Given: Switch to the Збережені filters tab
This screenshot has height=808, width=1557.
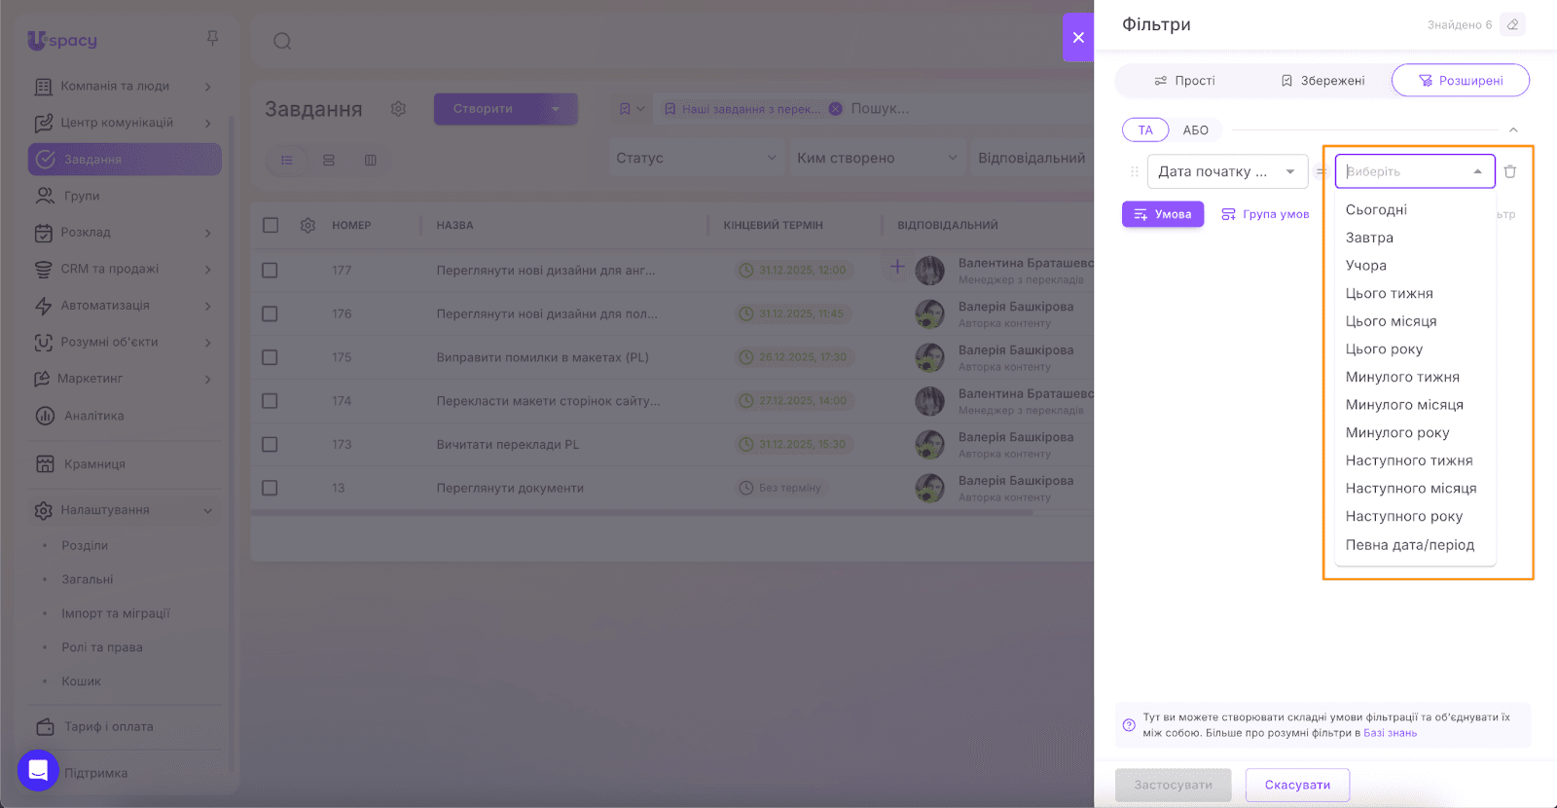Looking at the screenshot, I should coord(1323,81).
